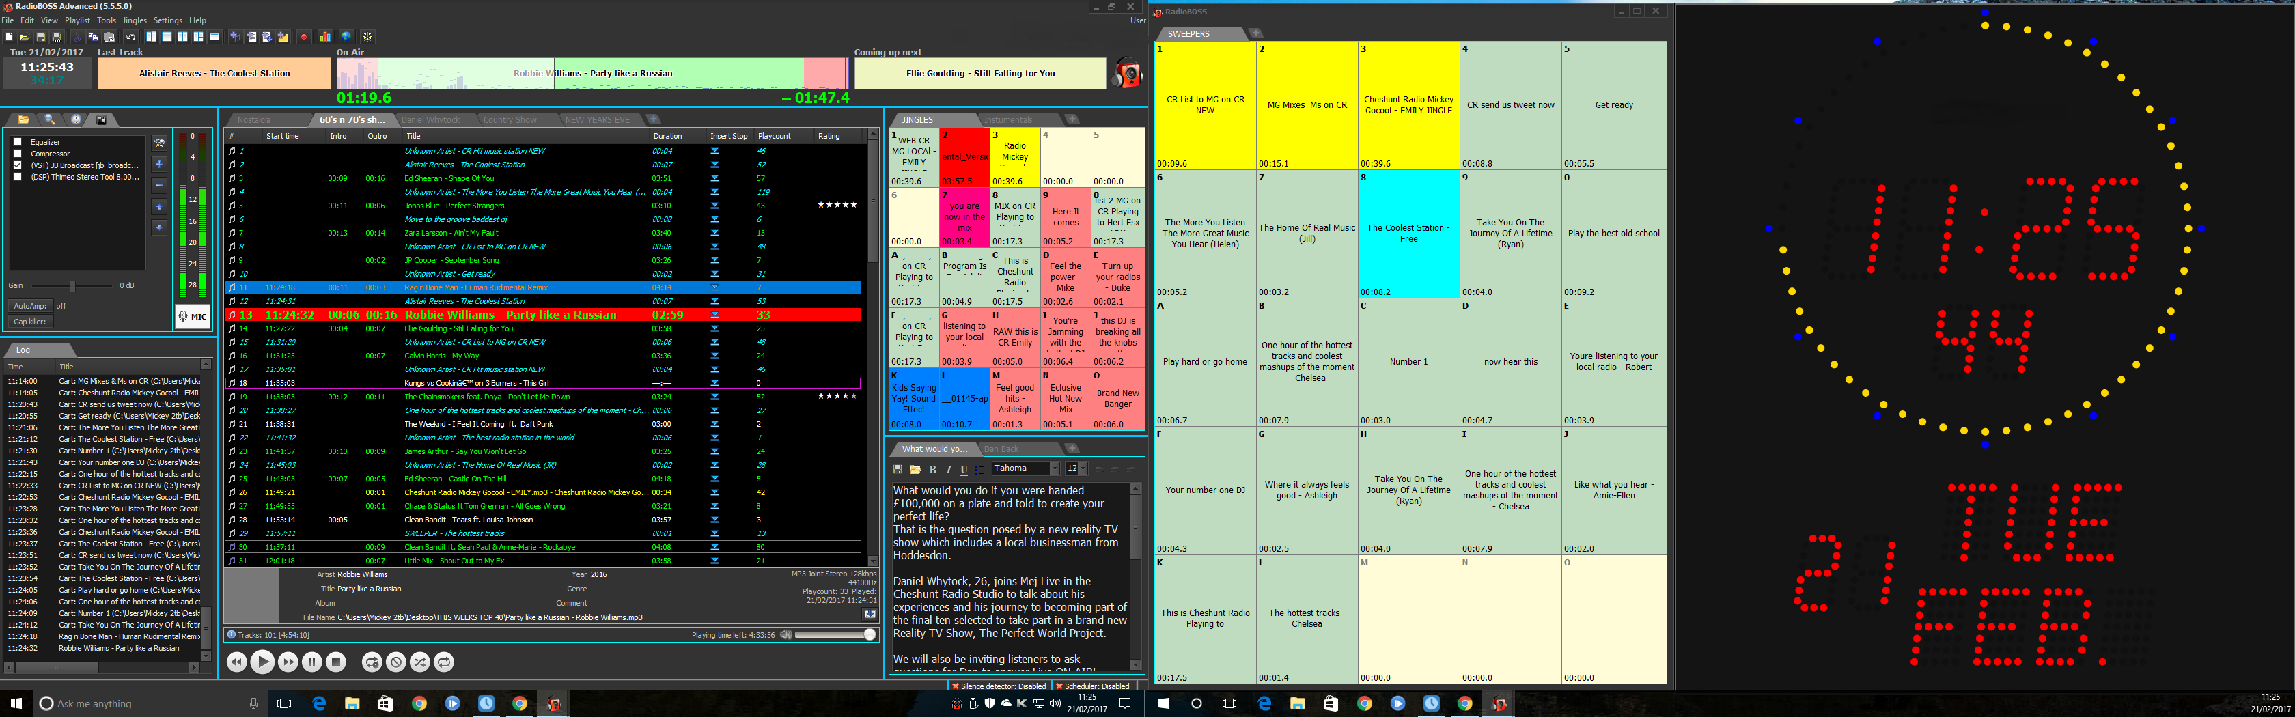Viewport: 2295px width, 717px height.
Task: Click the Stop button in player controls
Action: (336, 662)
